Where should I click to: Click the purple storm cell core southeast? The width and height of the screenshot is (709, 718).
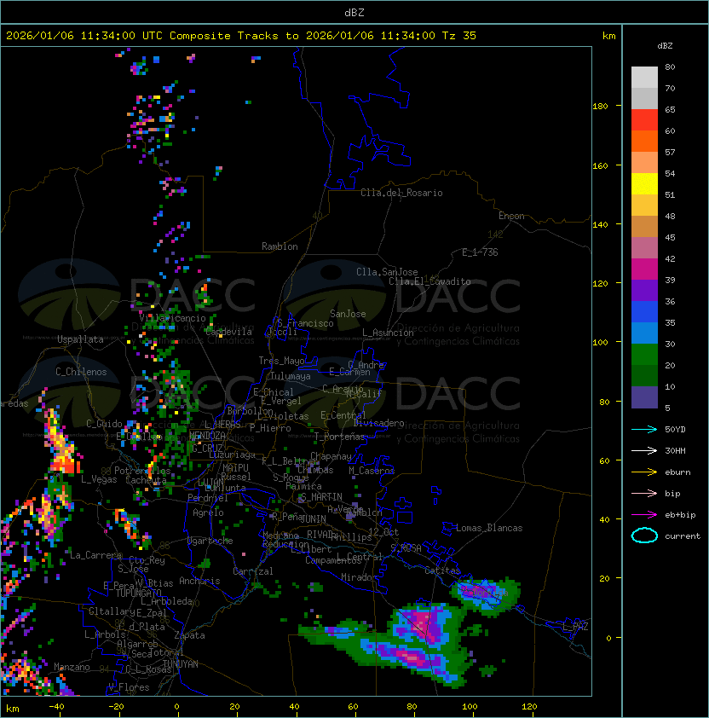click(424, 623)
